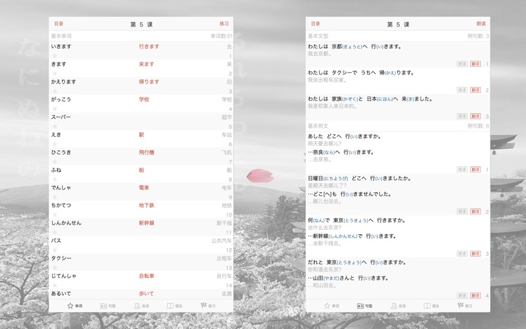Star the word ふね
Viewport: 526px width, 329px height.
pyautogui.click(x=55, y=179)
